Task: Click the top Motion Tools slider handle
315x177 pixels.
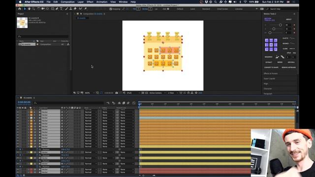Action: pos(281,25)
